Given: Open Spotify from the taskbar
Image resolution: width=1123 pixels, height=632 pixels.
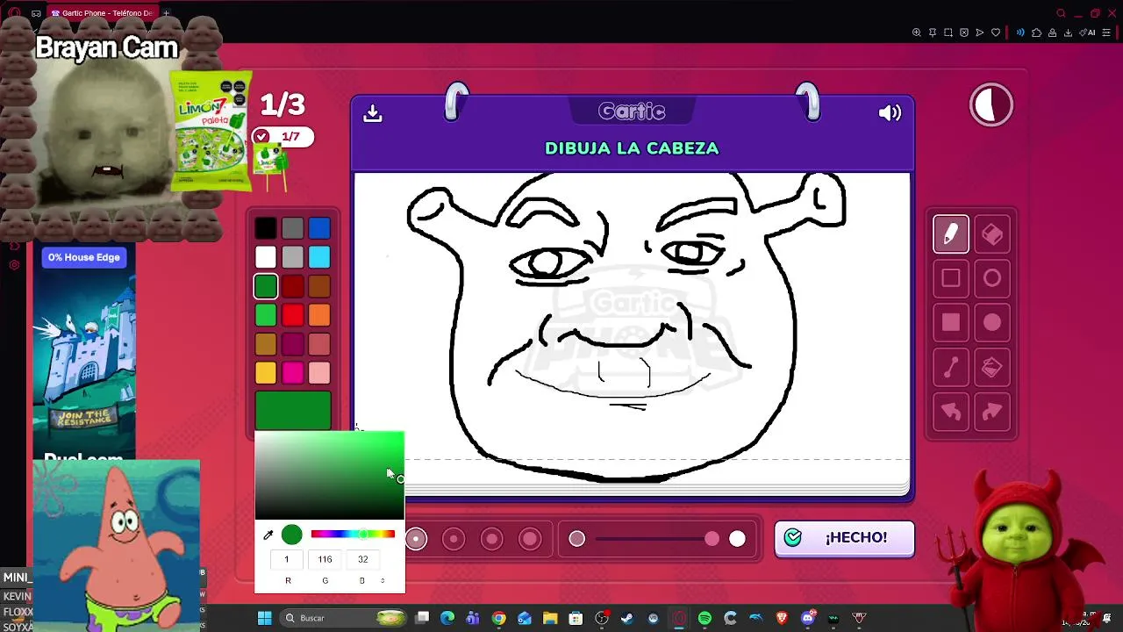Looking at the screenshot, I should 705,618.
